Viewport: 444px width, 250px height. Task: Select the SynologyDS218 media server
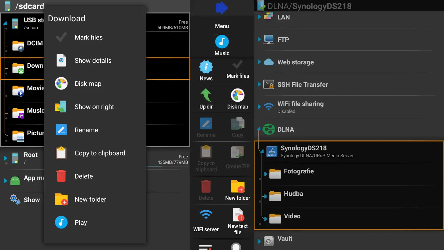click(x=304, y=151)
